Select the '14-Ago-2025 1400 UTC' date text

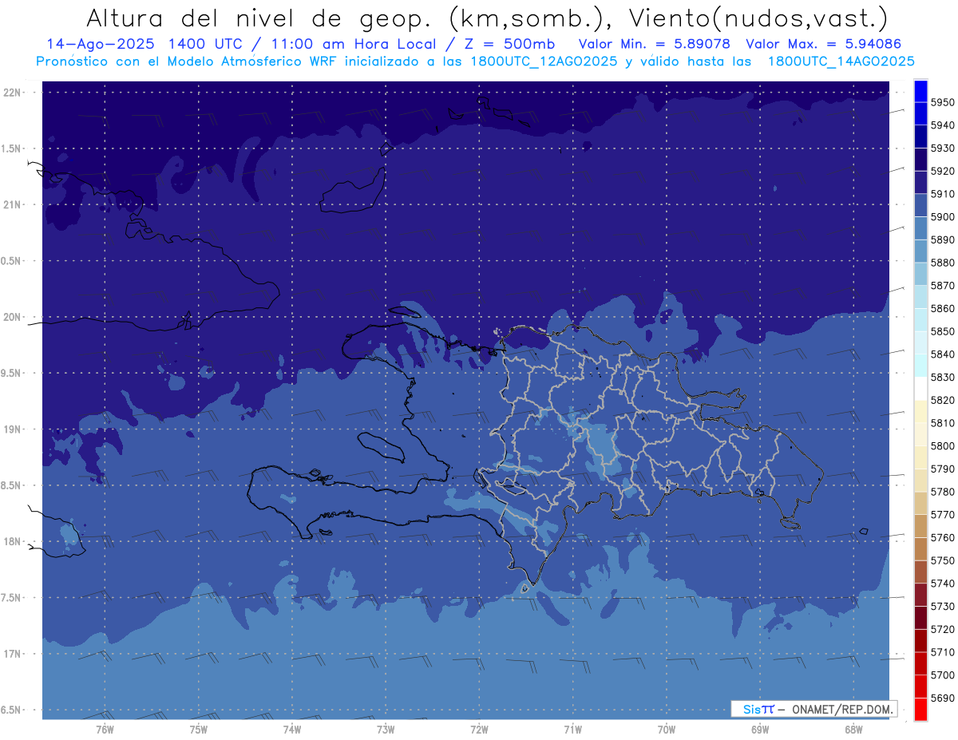point(151,44)
